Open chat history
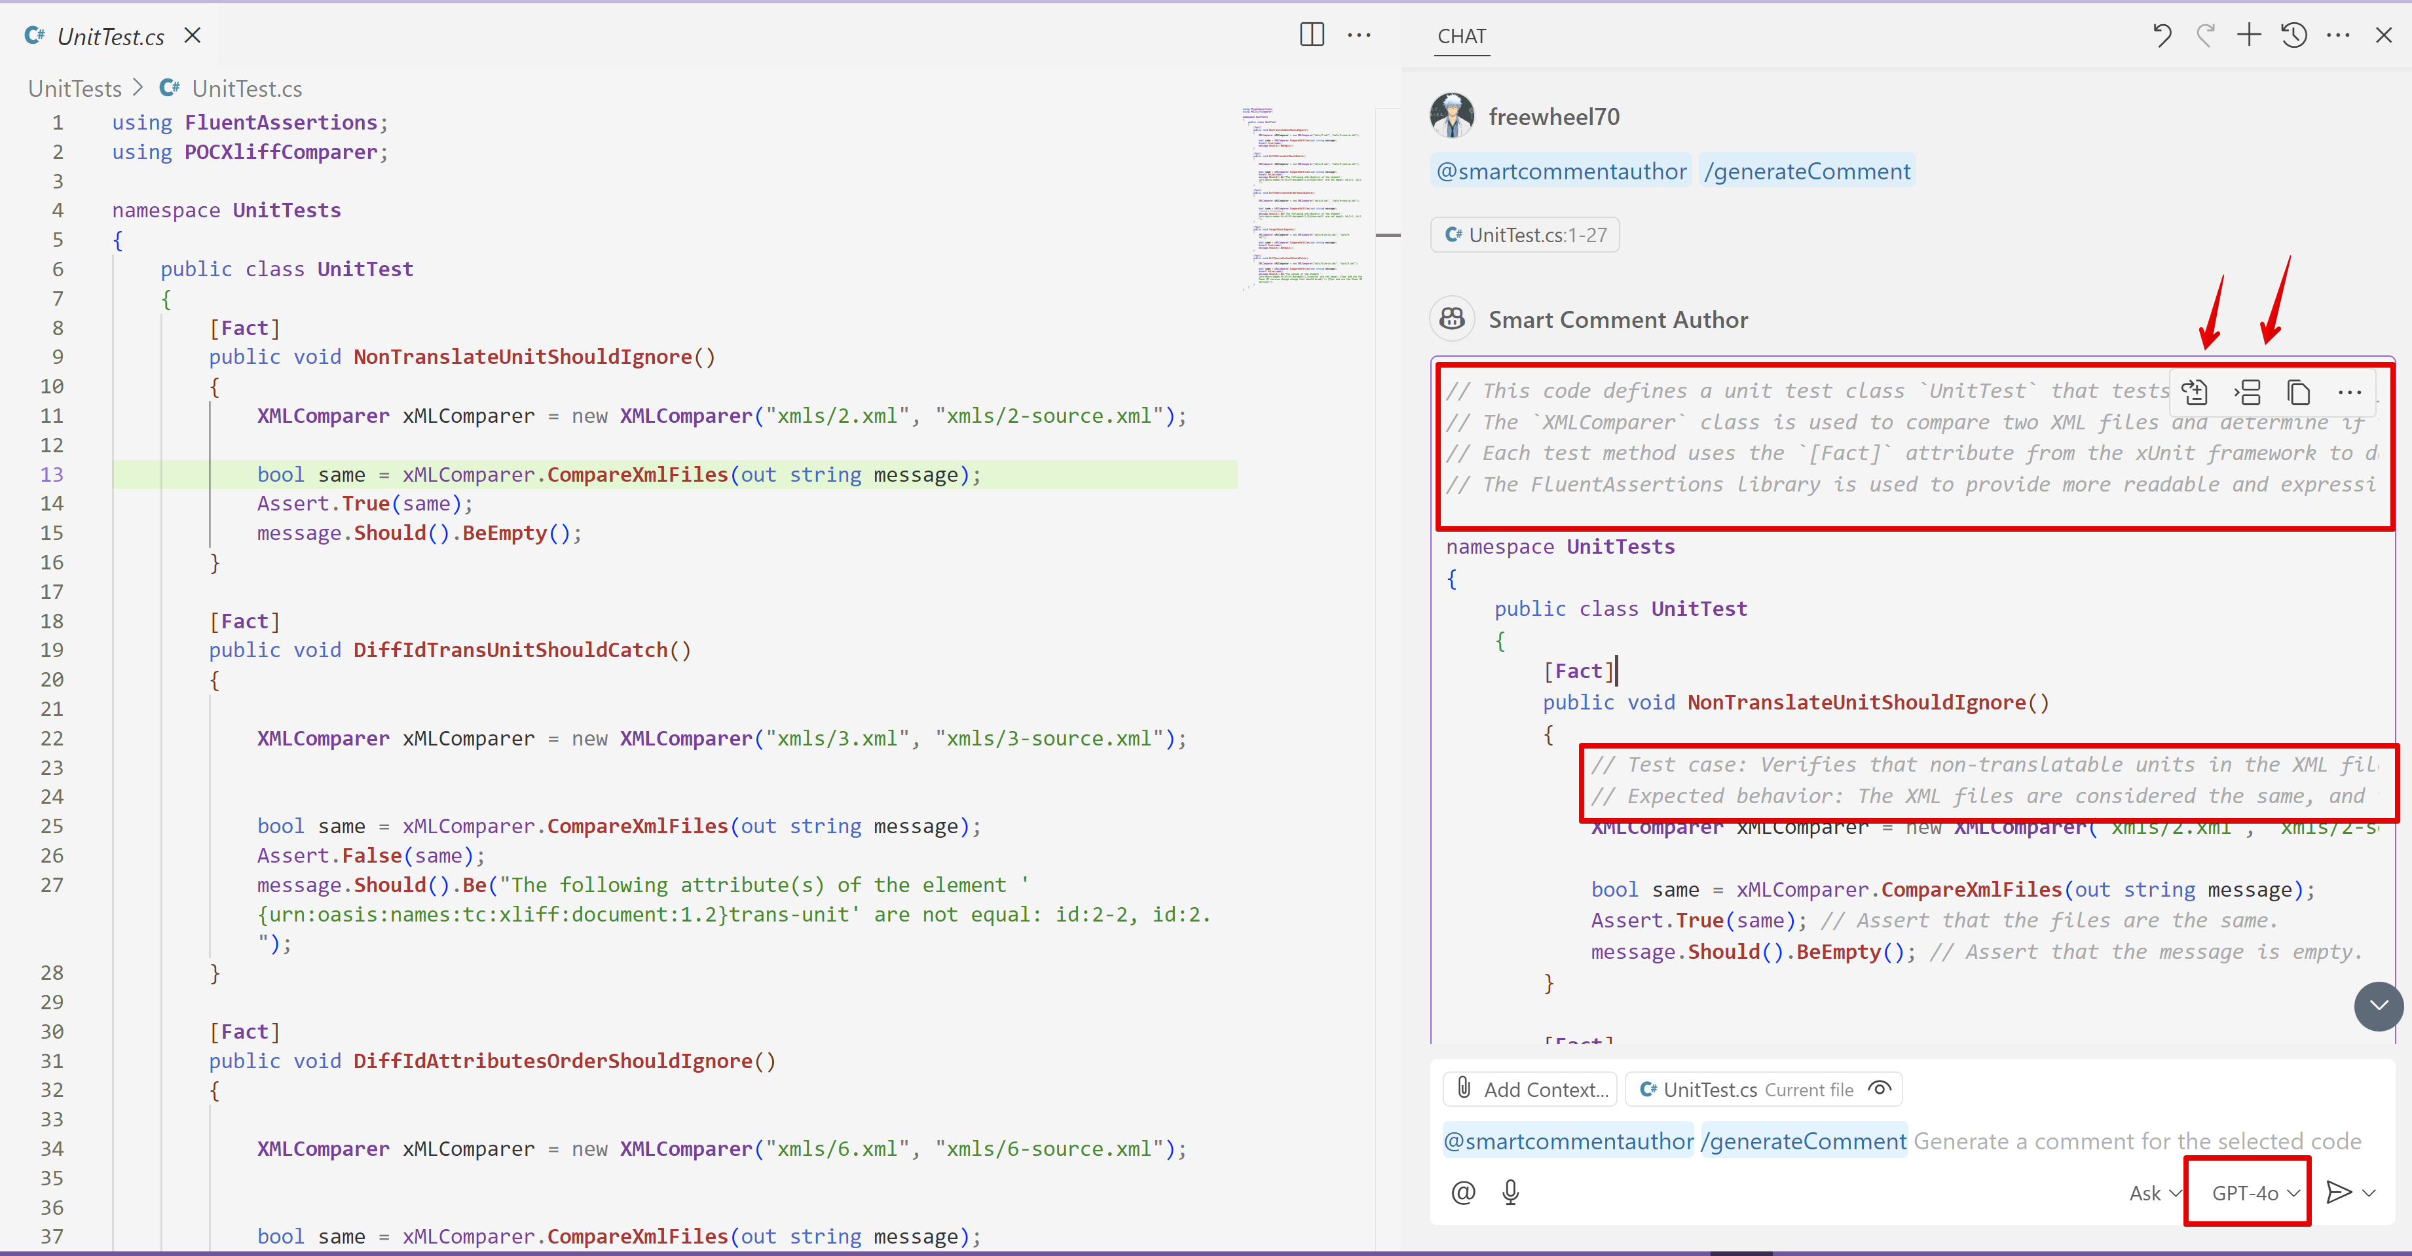Image resolution: width=2412 pixels, height=1256 pixels. pos(2293,35)
